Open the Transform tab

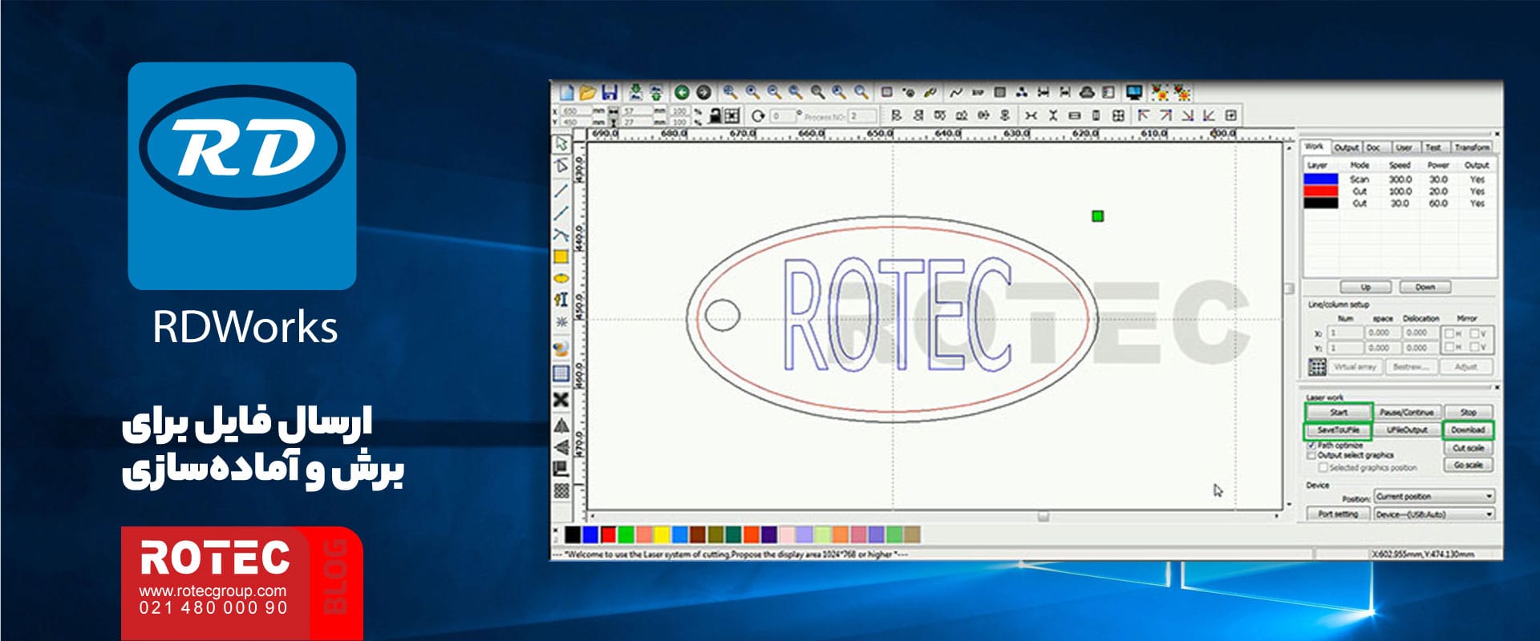[x=1472, y=147]
